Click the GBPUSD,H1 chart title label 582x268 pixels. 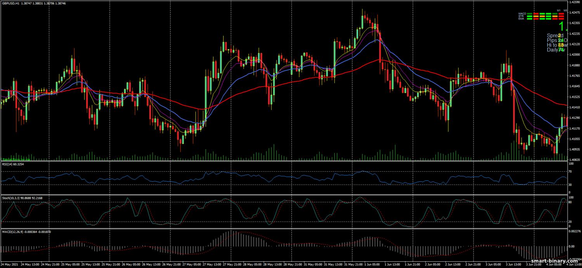pos(10,3)
